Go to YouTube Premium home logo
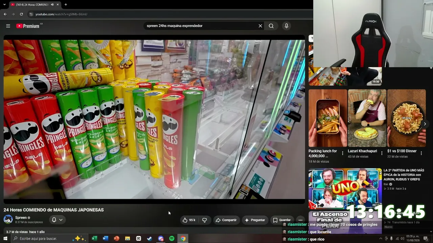The width and height of the screenshot is (433, 243). tap(28, 26)
